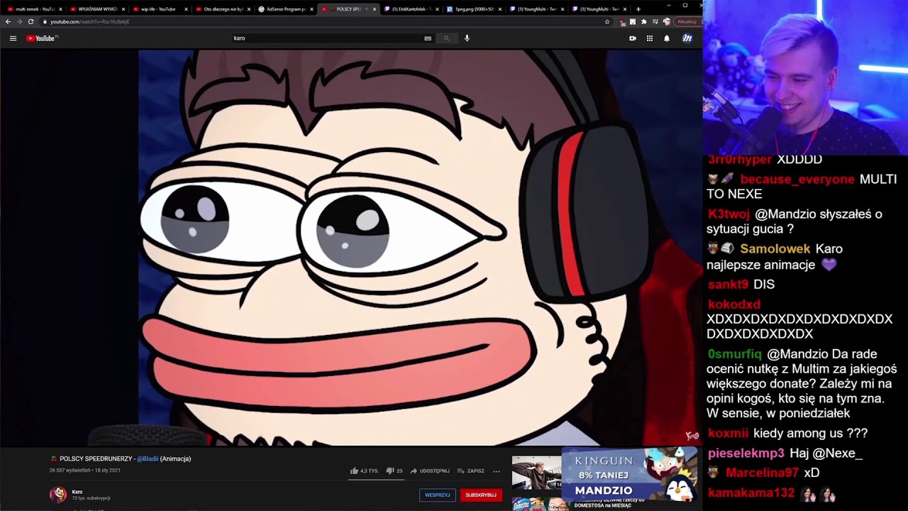Screen dimensions: 908x511
Task: Bookmark the page with the star icon
Action: tap(607, 22)
